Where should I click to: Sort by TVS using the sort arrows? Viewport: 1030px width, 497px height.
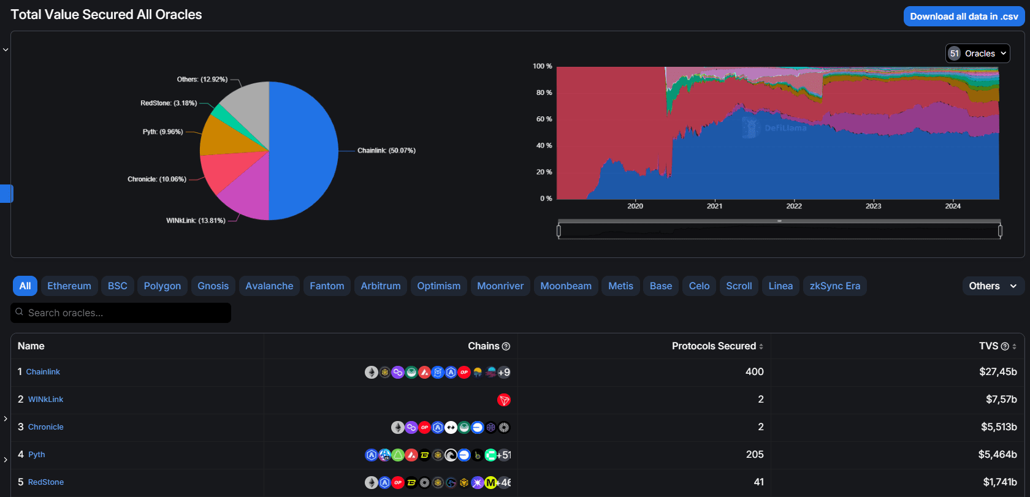coord(1015,346)
